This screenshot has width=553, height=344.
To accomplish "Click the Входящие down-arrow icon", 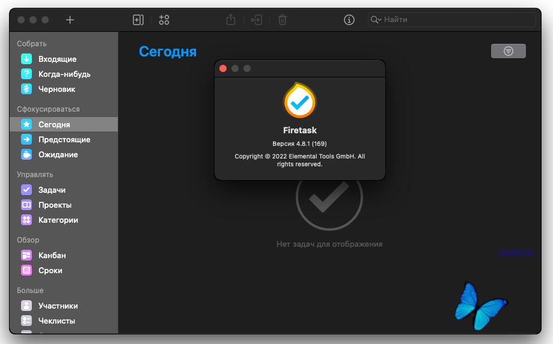I will [26, 59].
